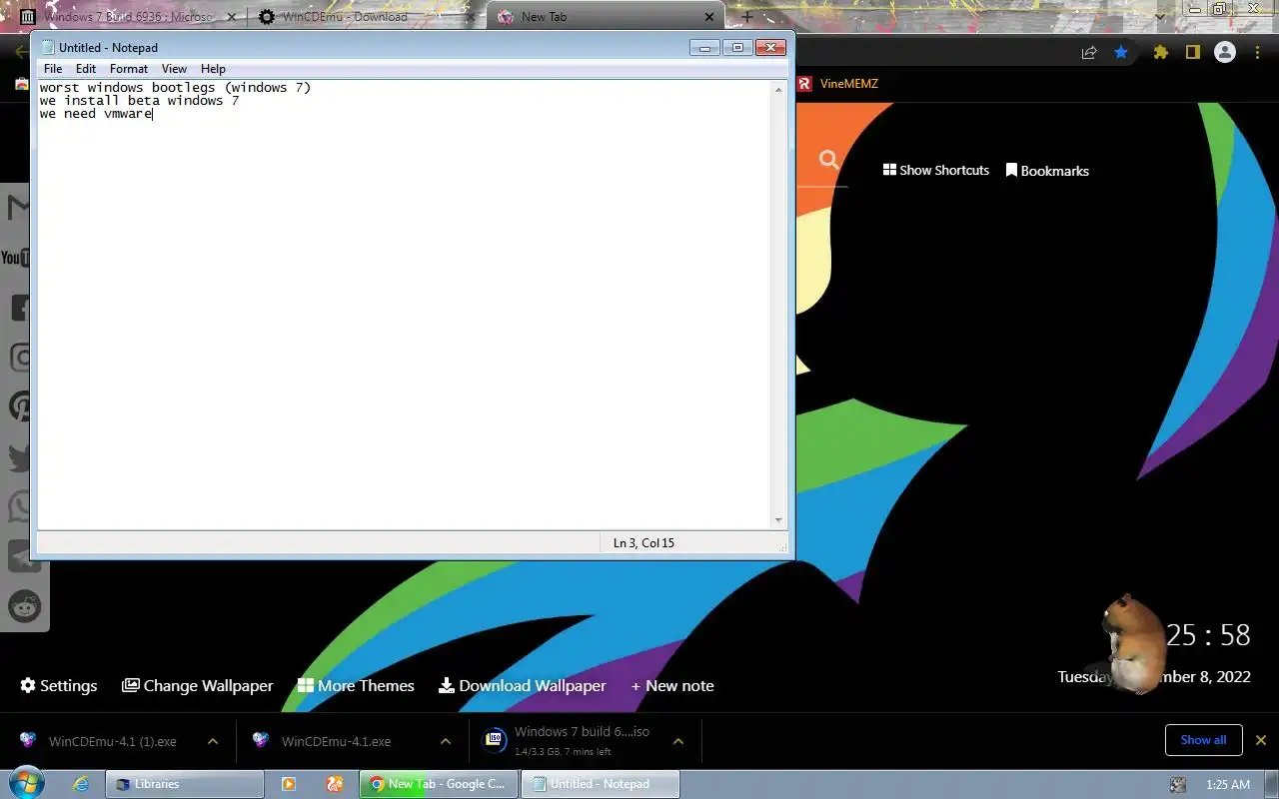Open the Reddit sidebar shortcut
Viewport: 1279px width, 799px height.
click(x=24, y=605)
